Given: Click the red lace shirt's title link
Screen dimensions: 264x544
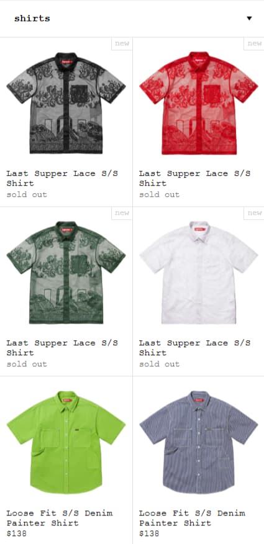Looking at the screenshot, I should pos(194,178).
